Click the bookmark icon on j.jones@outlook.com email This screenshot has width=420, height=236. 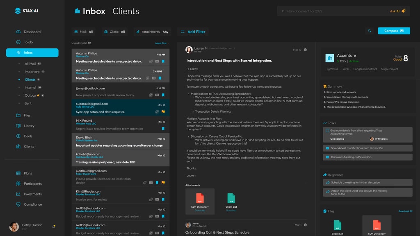click(x=163, y=95)
